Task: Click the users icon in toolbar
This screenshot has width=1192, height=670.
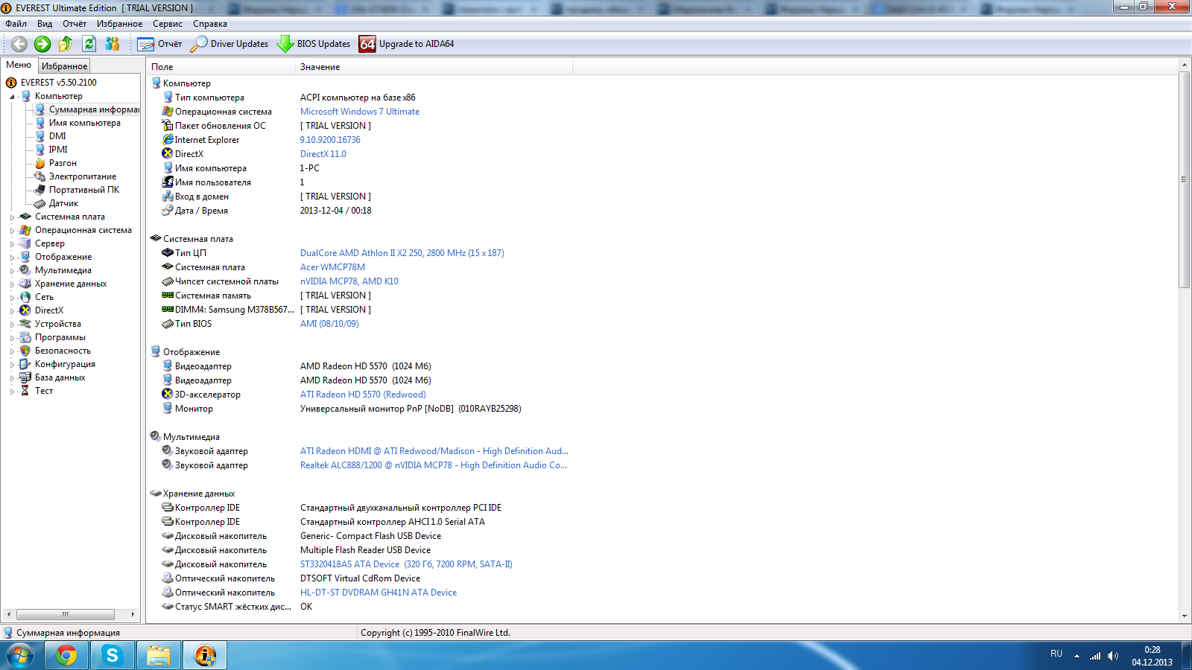Action: (112, 44)
